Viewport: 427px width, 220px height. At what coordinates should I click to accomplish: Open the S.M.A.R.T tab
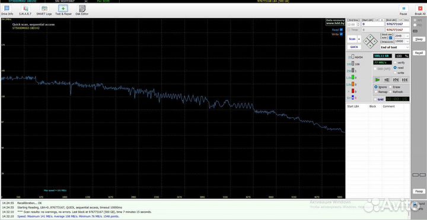tap(25, 10)
